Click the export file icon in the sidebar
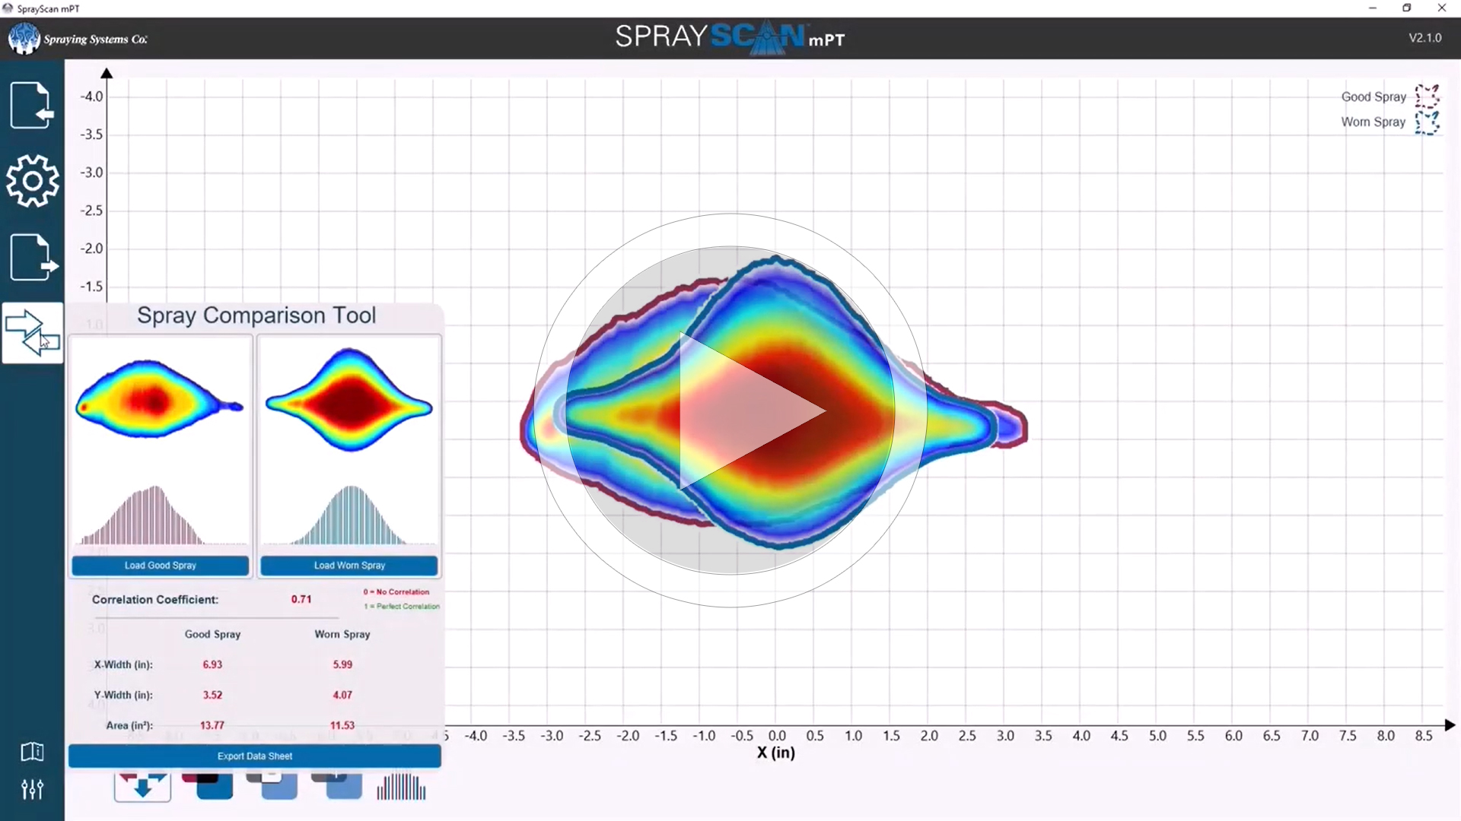The width and height of the screenshot is (1461, 821). click(x=32, y=257)
